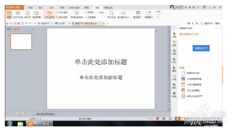Open the 开始 (Home) ribbon tab
This screenshot has width=240, height=130.
pos(30,8)
